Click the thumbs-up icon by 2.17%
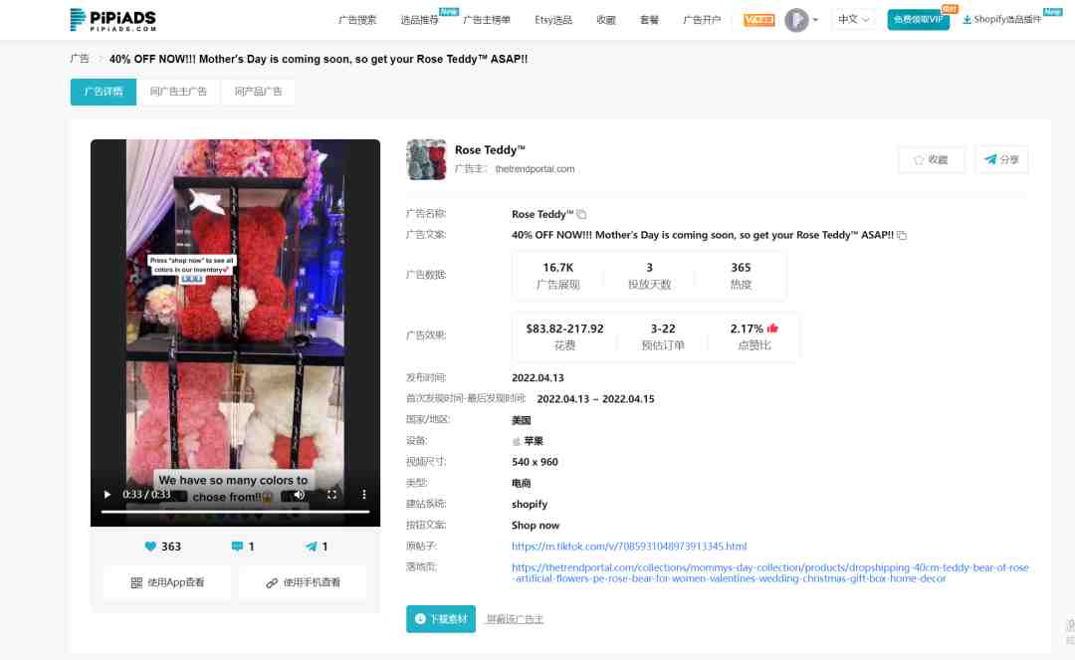Screen dimensions: 1075x660 click(772, 329)
